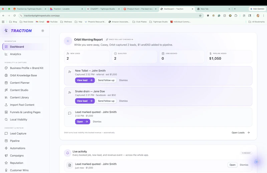Dismiss the live activity John Smith entry
The height and width of the screenshot is (173, 267).
point(244,165)
